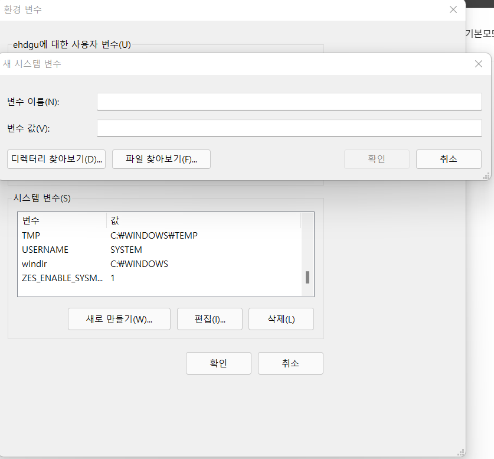Click the system variables list scrollbar thumb

(307, 278)
